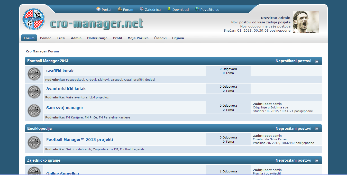Viewport: 347px width, 175px height.
Task: Open the Traži search menu
Action: pos(61,38)
